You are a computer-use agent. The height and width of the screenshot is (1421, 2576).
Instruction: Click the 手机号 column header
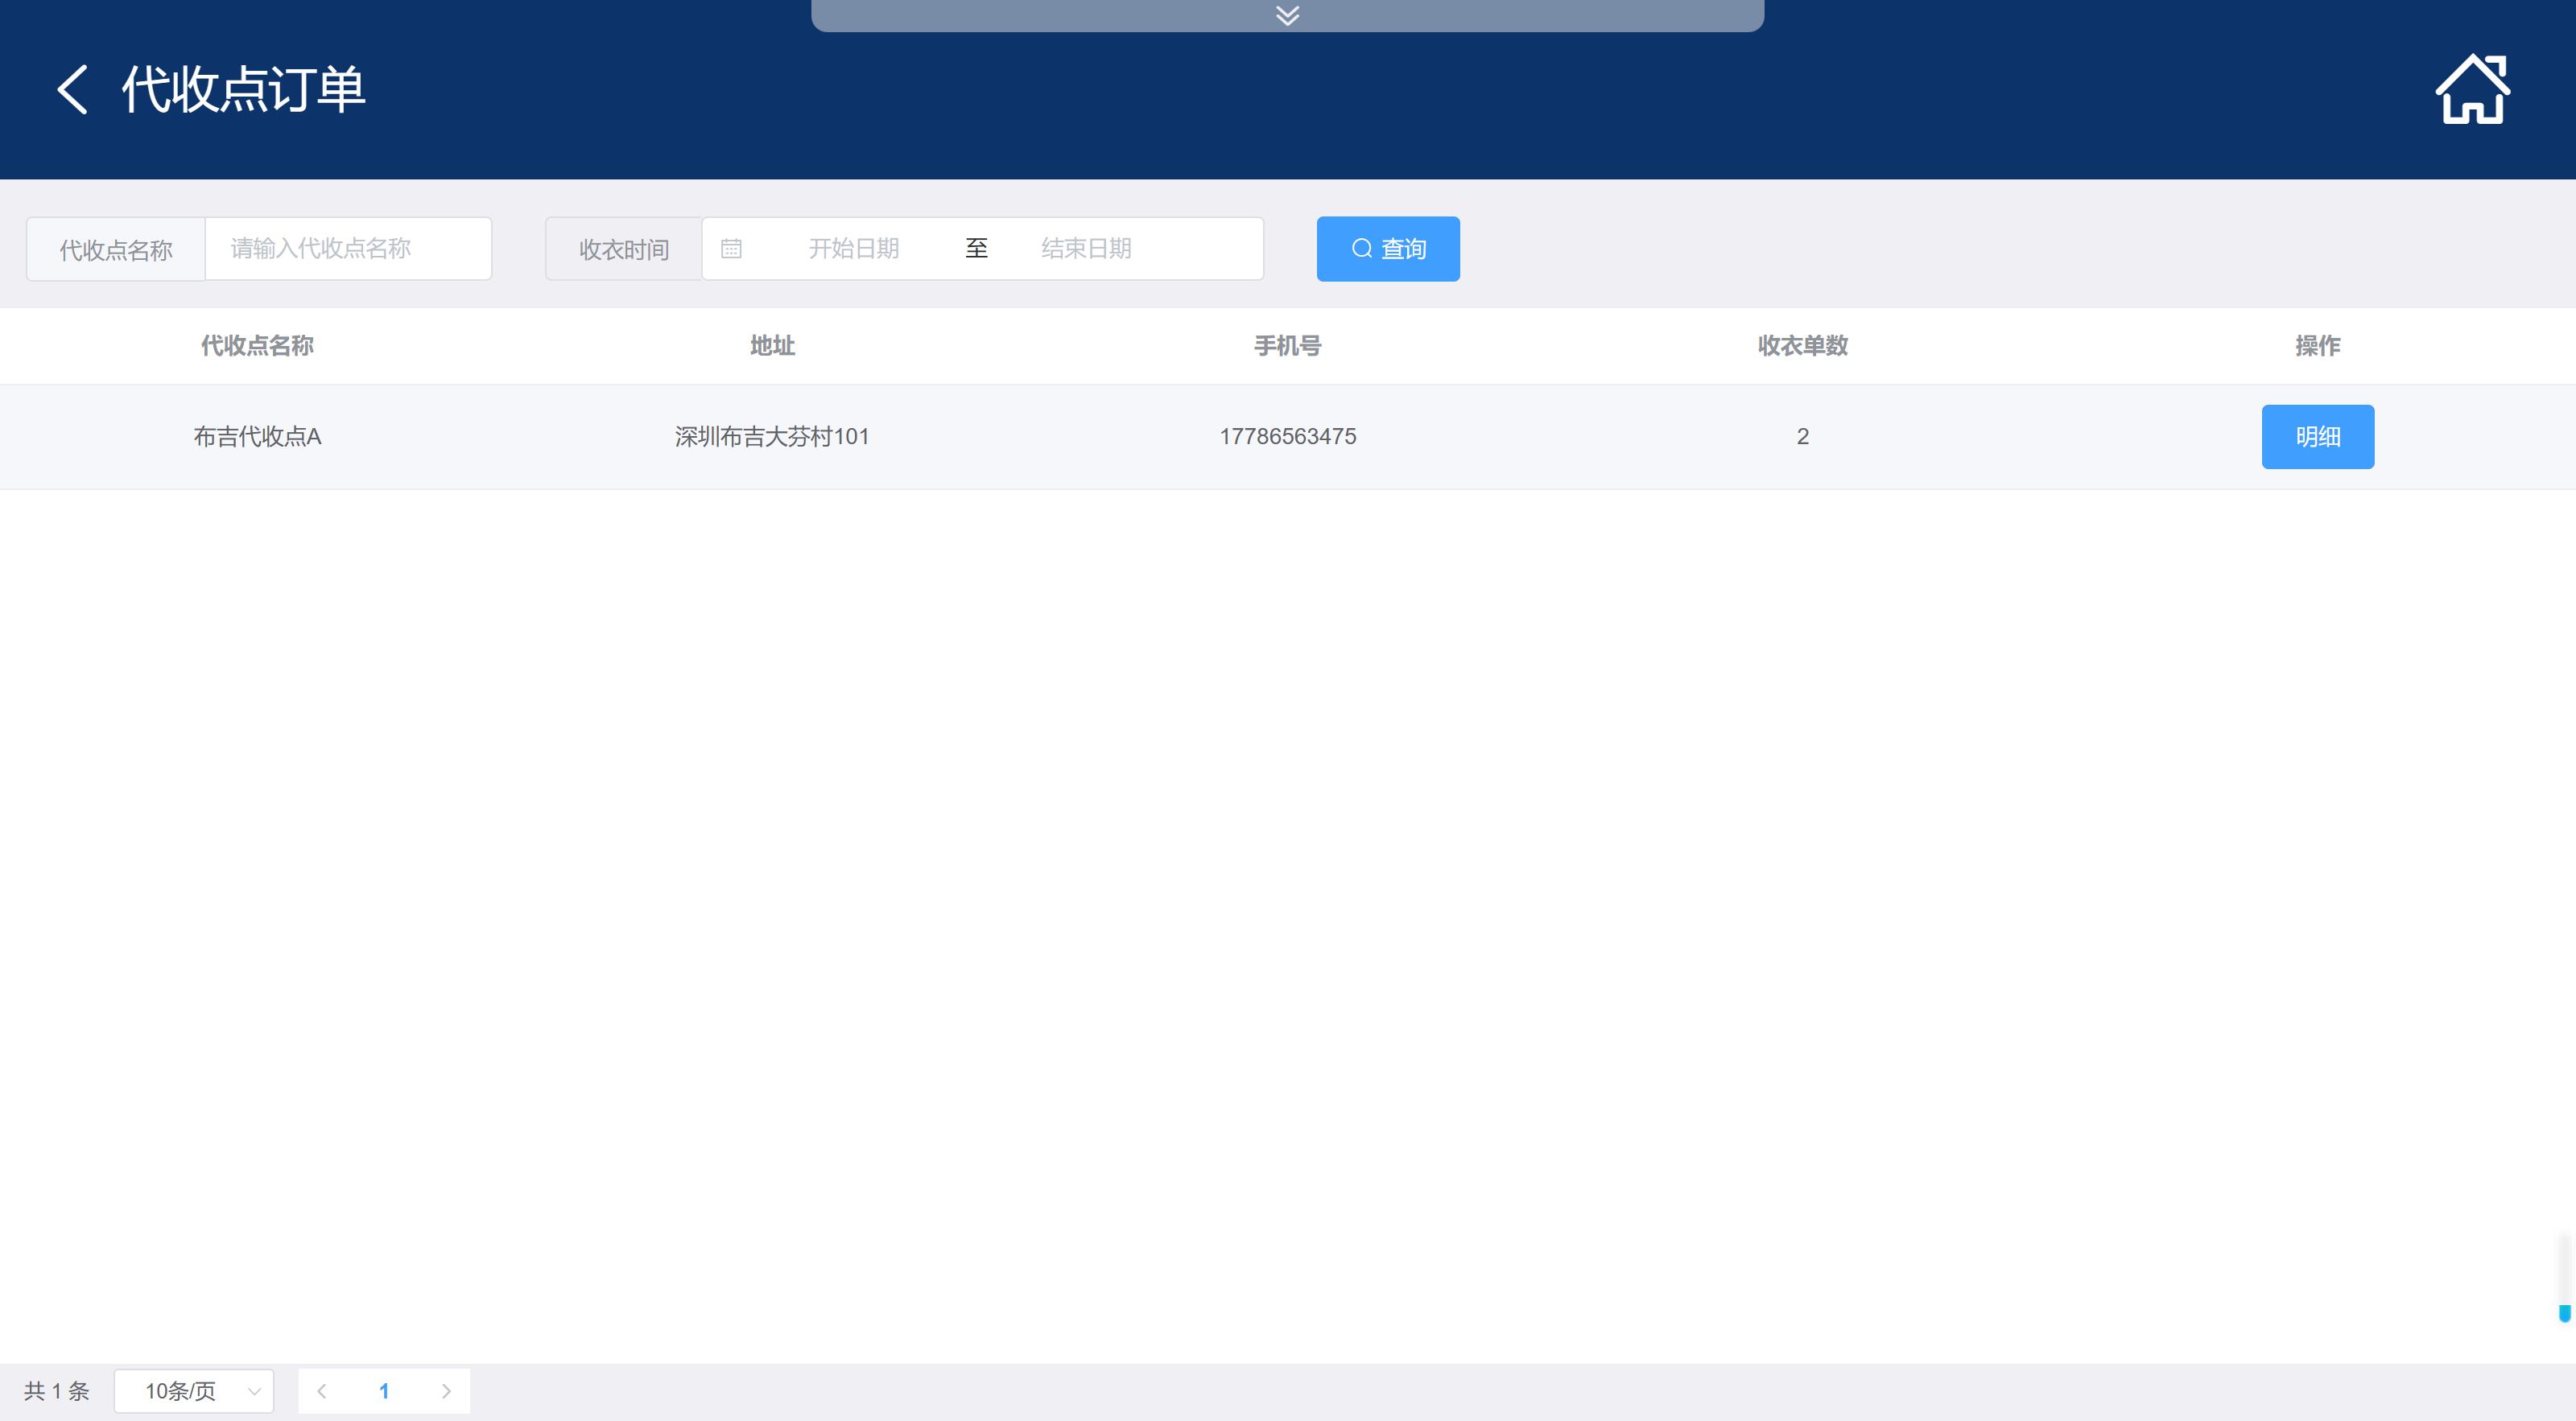[1287, 346]
